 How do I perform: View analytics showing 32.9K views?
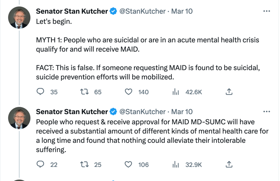pyautogui.click(x=176, y=165)
